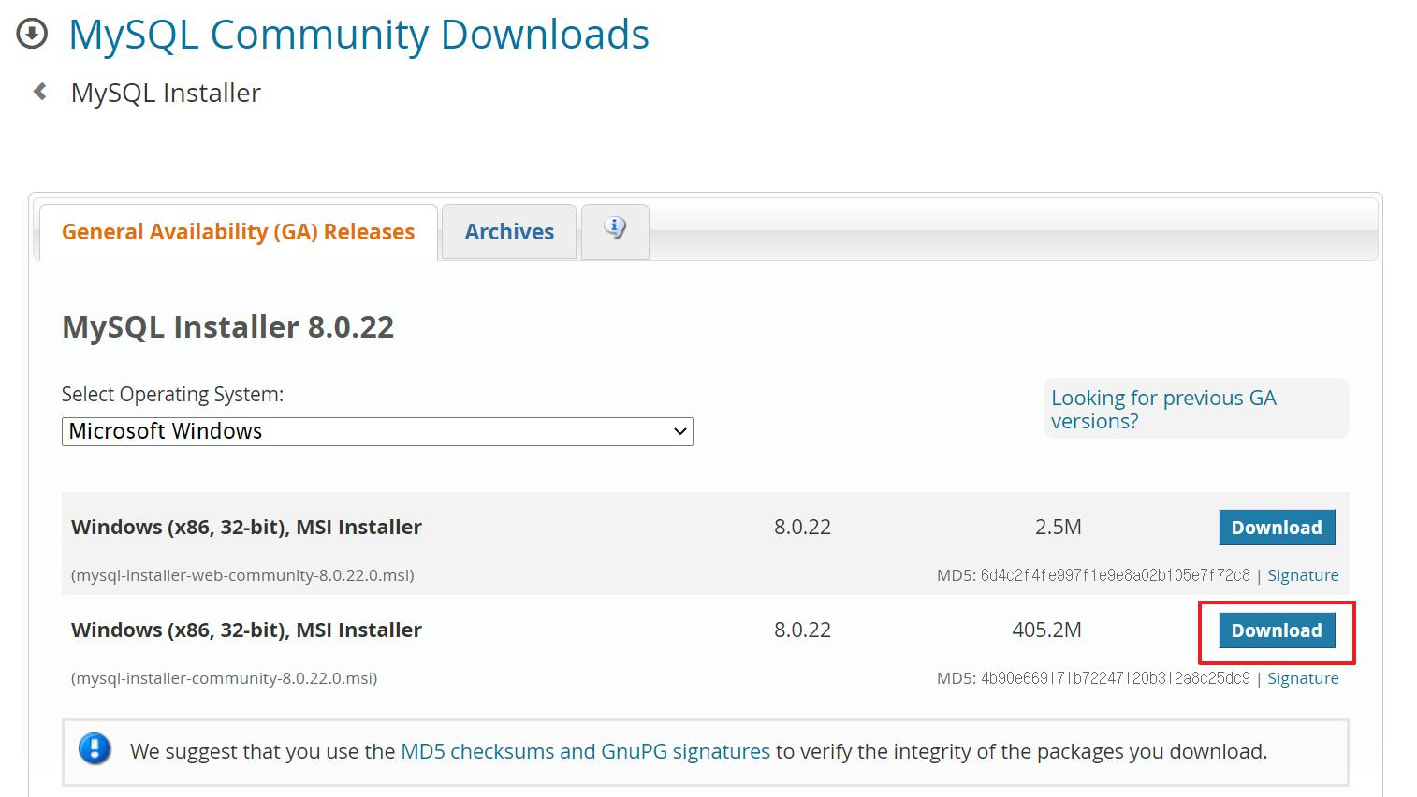The width and height of the screenshot is (1417, 797).
Task: Open the MD5 checksums and GnuPG signatures link
Action: 584,751
